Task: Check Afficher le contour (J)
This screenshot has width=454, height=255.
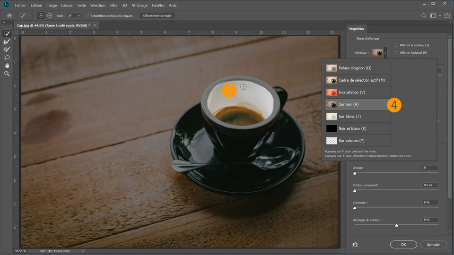Action: (397, 45)
